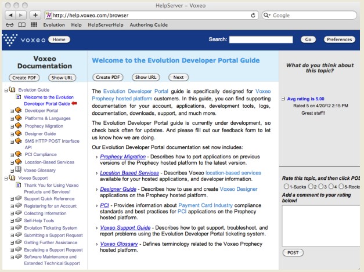This screenshot has height=272, width=364.
Task: Click the Location-Based Services book icon
Action: [x=19, y=161]
